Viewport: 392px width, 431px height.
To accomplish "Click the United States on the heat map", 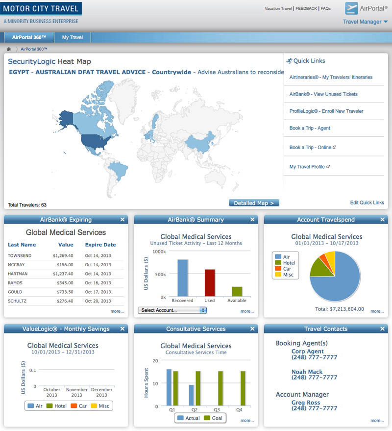I will click(95, 141).
